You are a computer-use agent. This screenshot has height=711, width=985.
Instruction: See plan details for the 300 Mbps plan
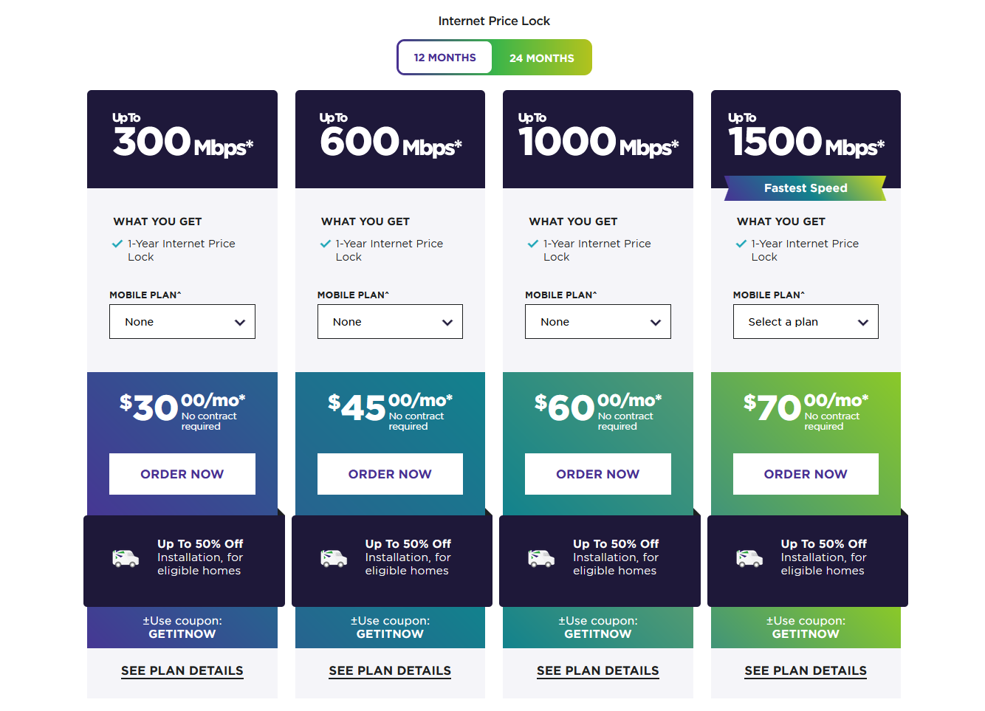(182, 670)
